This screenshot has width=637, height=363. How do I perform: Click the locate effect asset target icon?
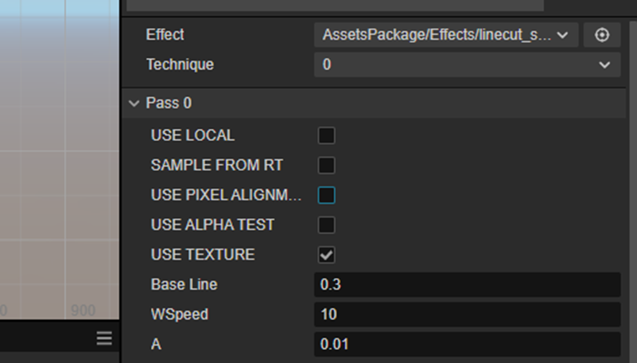click(x=602, y=35)
